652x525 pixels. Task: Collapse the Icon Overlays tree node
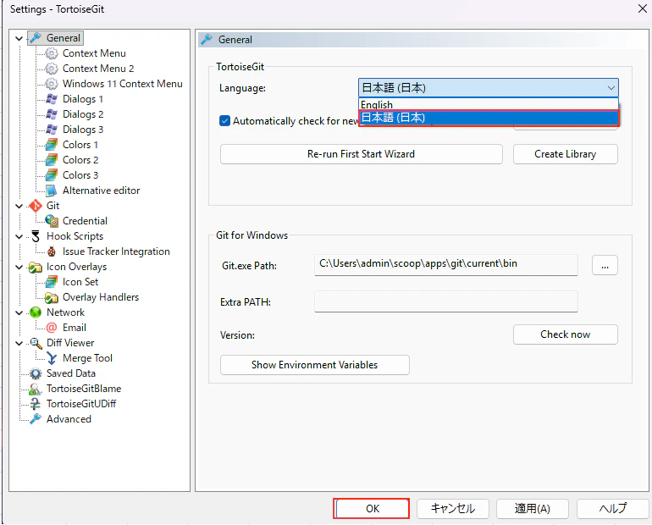(x=19, y=267)
